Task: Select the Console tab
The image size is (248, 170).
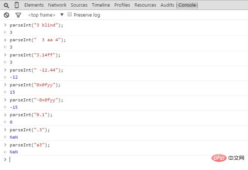Action: [x=187, y=5]
